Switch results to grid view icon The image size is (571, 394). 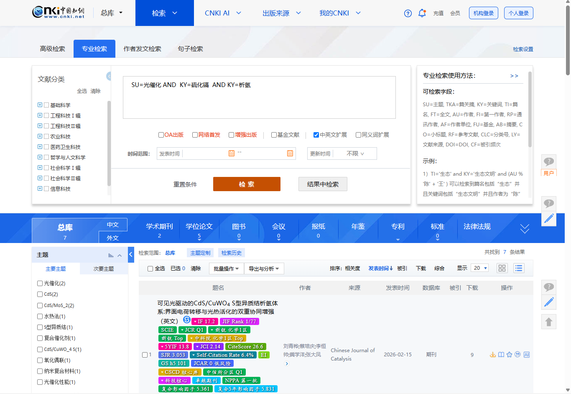click(502, 268)
